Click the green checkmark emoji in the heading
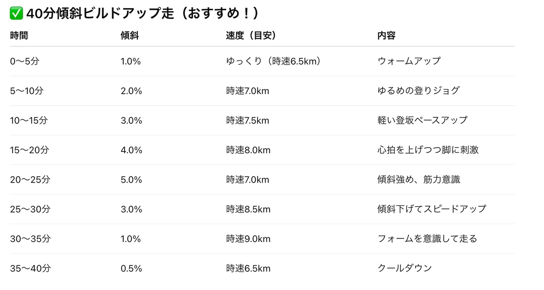 pos(16,14)
